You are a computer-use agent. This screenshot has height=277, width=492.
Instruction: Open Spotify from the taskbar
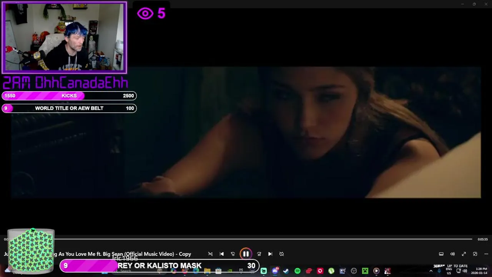tap(298, 271)
